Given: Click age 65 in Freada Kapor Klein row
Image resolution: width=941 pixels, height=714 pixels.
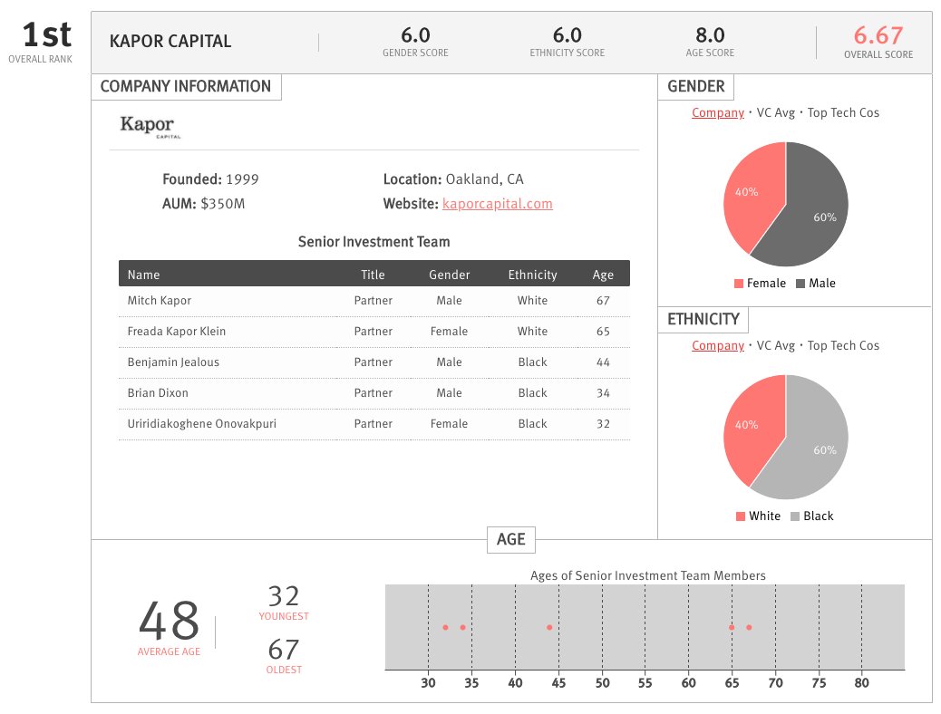Looking at the screenshot, I should [603, 332].
